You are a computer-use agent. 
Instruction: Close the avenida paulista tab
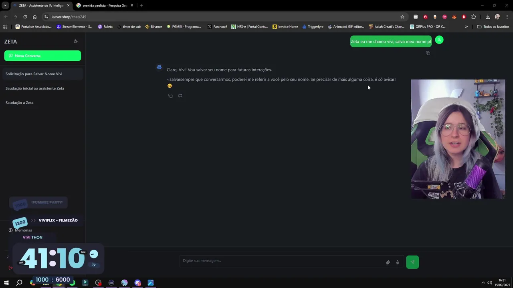(132, 6)
